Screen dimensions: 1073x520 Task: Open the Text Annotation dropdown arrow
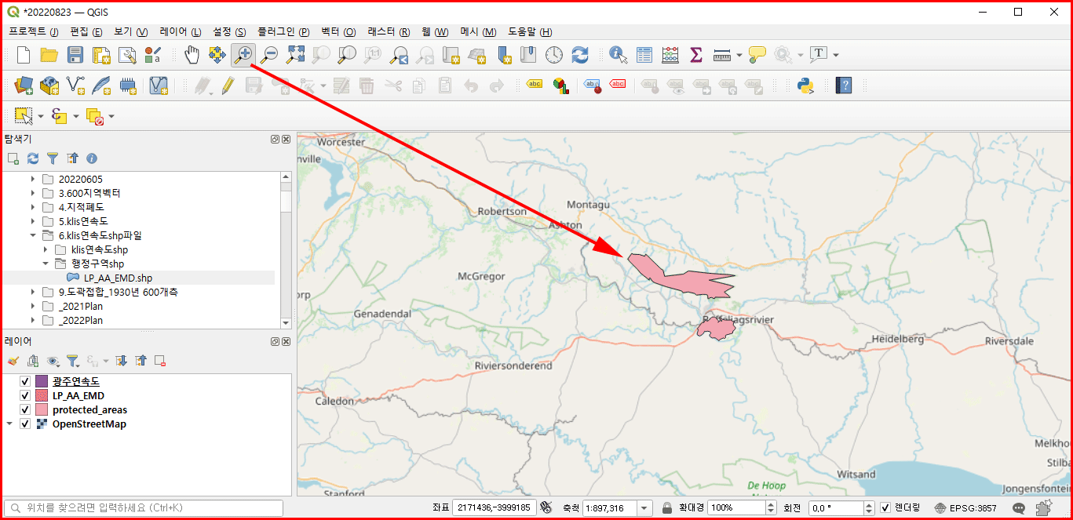click(x=836, y=55)
